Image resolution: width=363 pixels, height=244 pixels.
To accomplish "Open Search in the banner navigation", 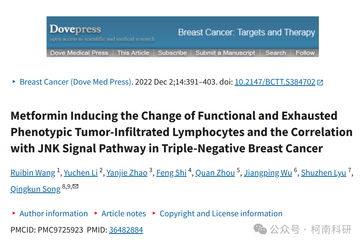I will click(x=276, y=53).
